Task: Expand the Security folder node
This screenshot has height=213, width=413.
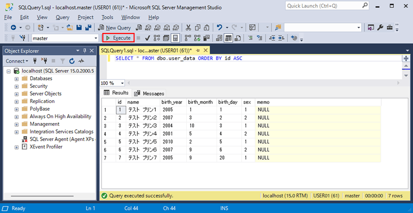Action: point(16,86)
